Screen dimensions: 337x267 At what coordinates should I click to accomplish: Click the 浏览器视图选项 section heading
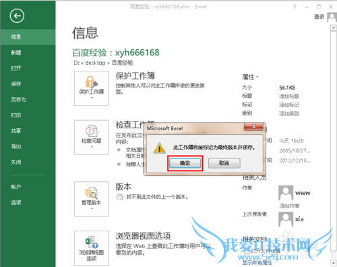[x=143, y=236]
